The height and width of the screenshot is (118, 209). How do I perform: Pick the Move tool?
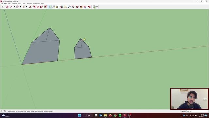38,7
